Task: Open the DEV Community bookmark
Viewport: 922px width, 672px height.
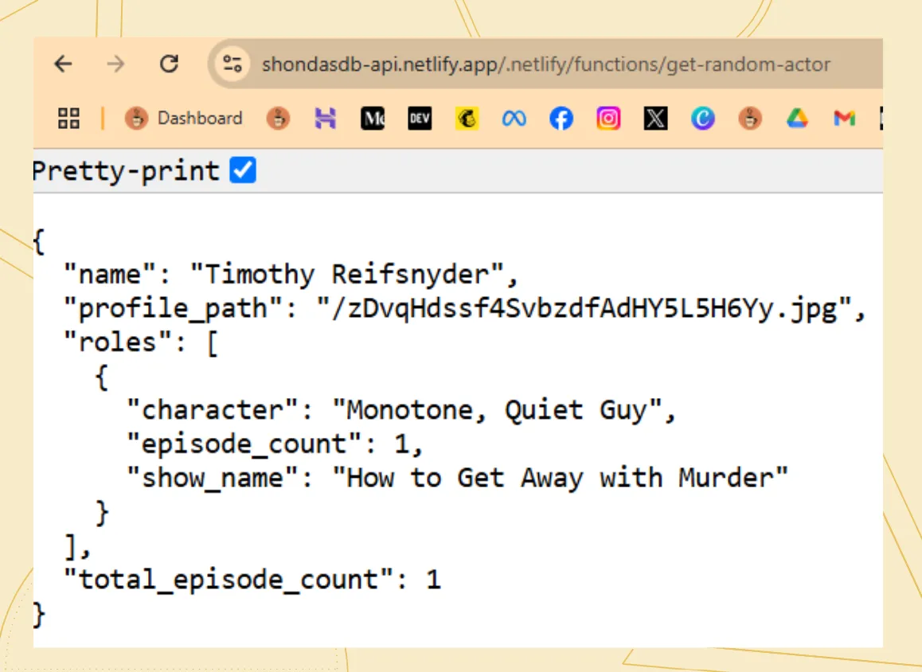Action: [x=420, y=119]
